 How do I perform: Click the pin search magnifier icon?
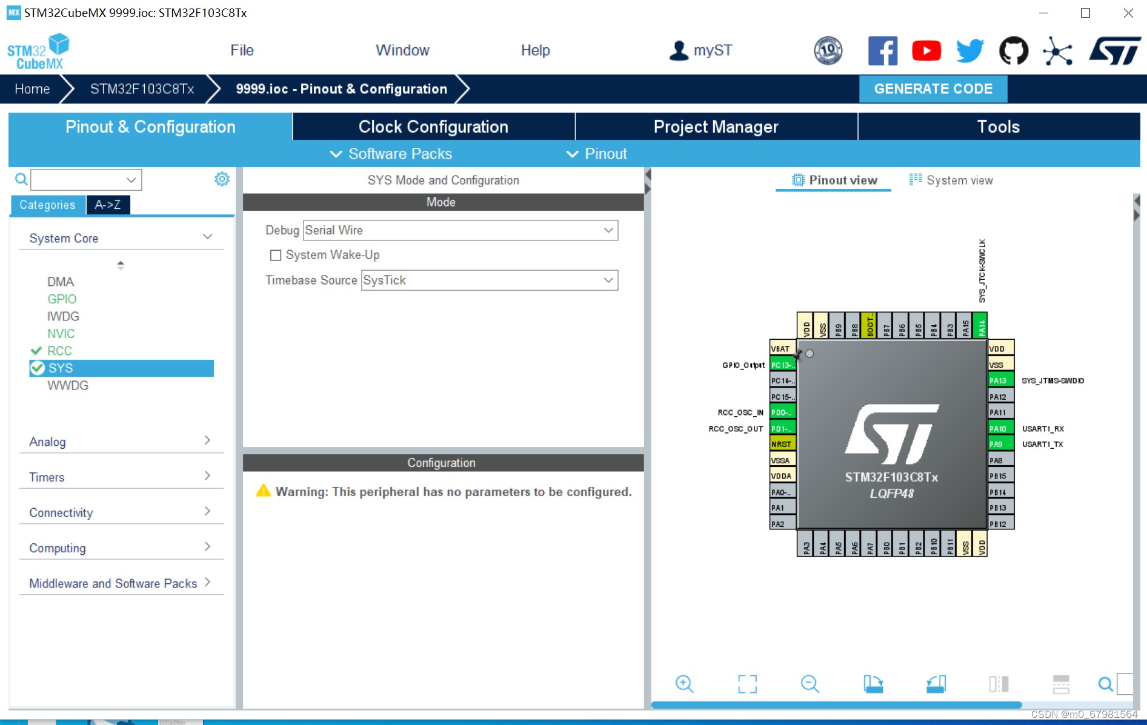coord(1105,684)
